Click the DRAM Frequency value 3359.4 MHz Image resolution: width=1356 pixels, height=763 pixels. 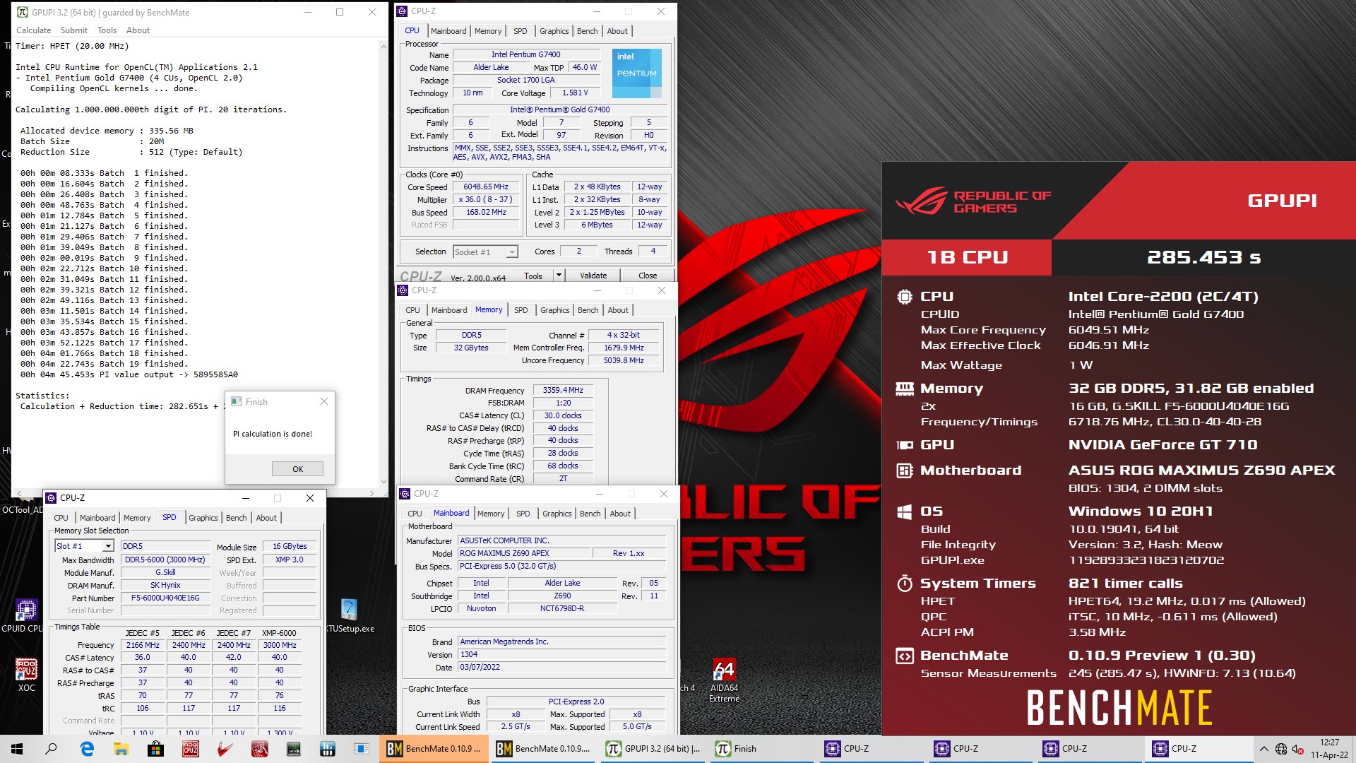[563, 390]
